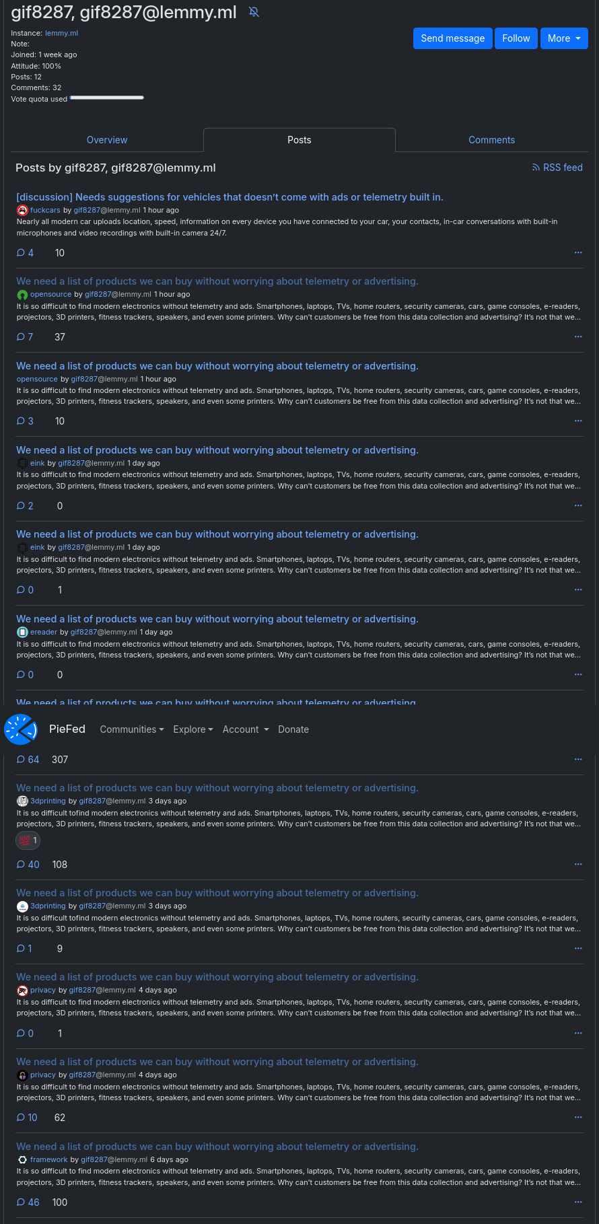The height and width of the screenshot is (1224, 599).
Task: Open the PieFed logo home icon
Action: [x=20, y=729]
